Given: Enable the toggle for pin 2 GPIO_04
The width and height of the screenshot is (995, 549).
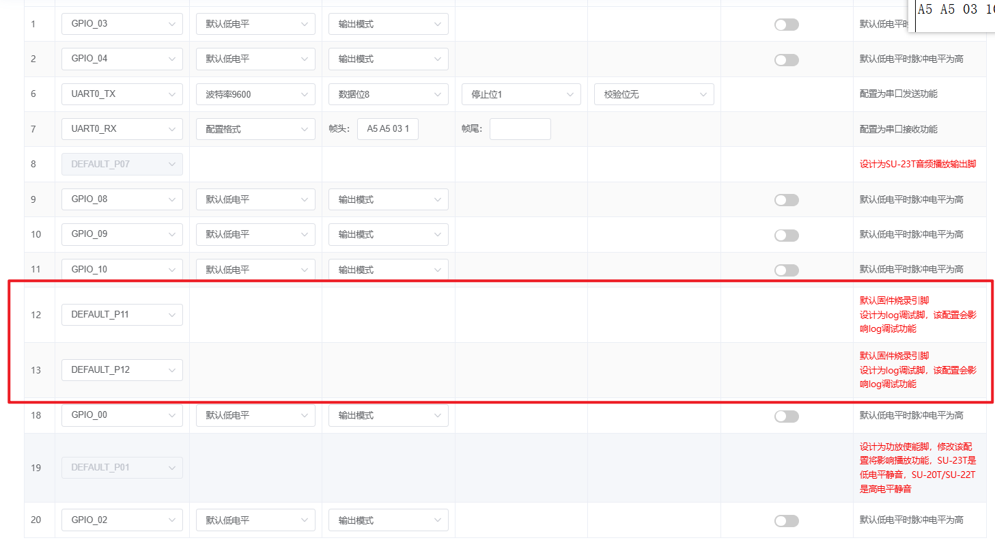Looking at the screenshot, I should [x=786, y=60].
